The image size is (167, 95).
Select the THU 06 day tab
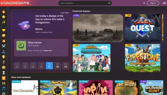coord(41,66)
